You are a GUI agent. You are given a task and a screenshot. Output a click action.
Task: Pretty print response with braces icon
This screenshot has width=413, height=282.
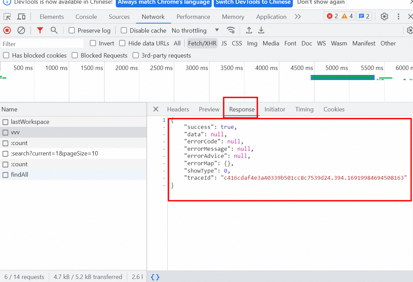pos(155,277)
